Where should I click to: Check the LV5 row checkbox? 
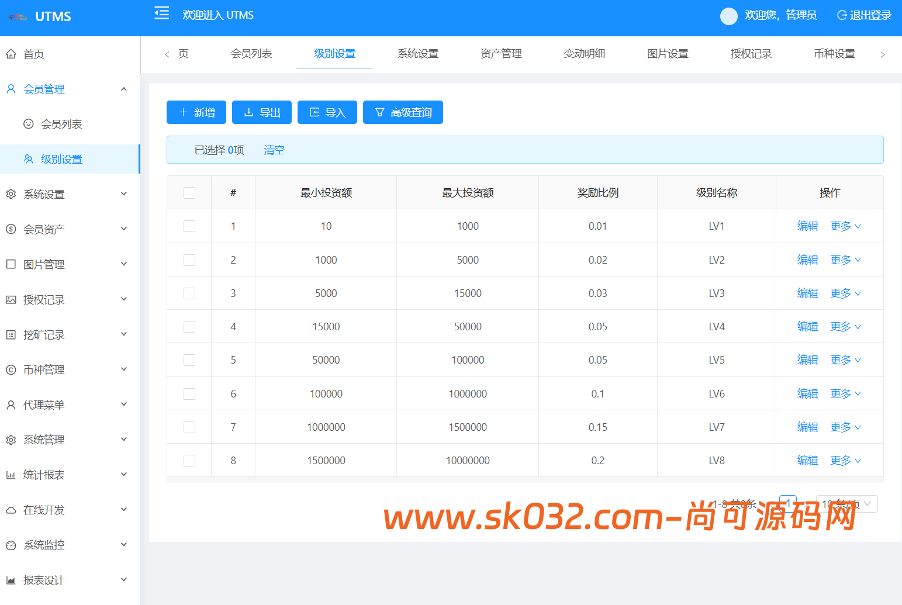pos(189,360)
